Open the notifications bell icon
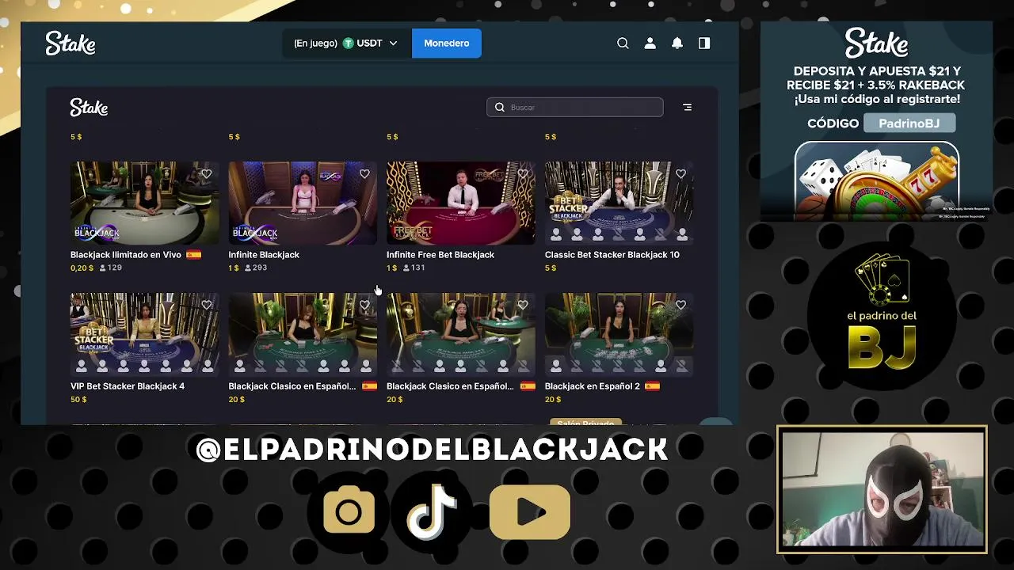1014x570 pixels. [677, 44]
